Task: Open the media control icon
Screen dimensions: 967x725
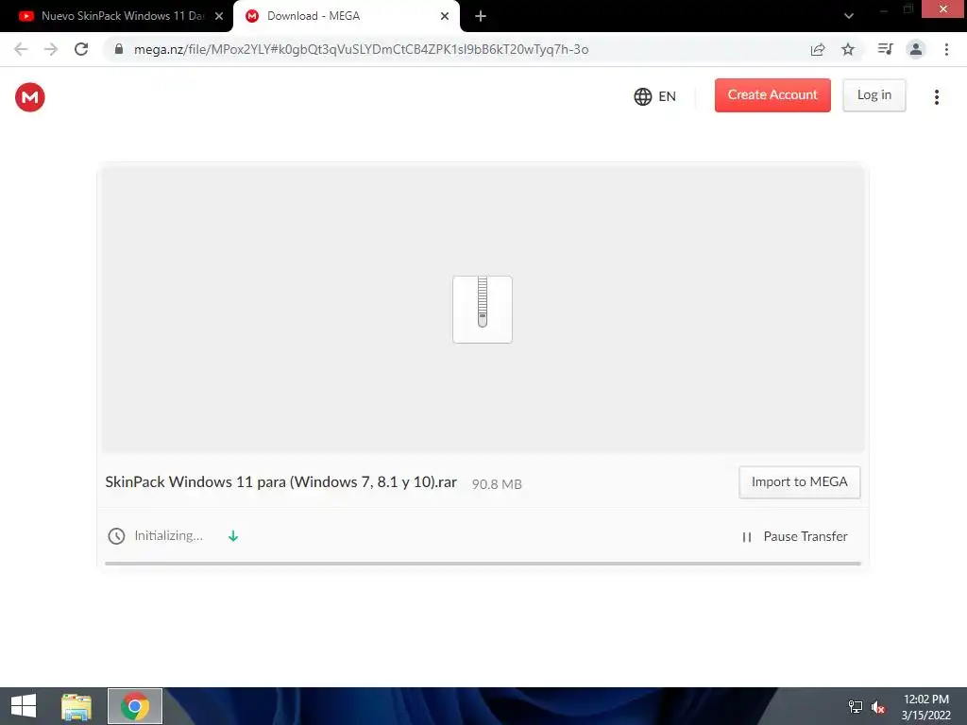Action: [x=886, y=49]
